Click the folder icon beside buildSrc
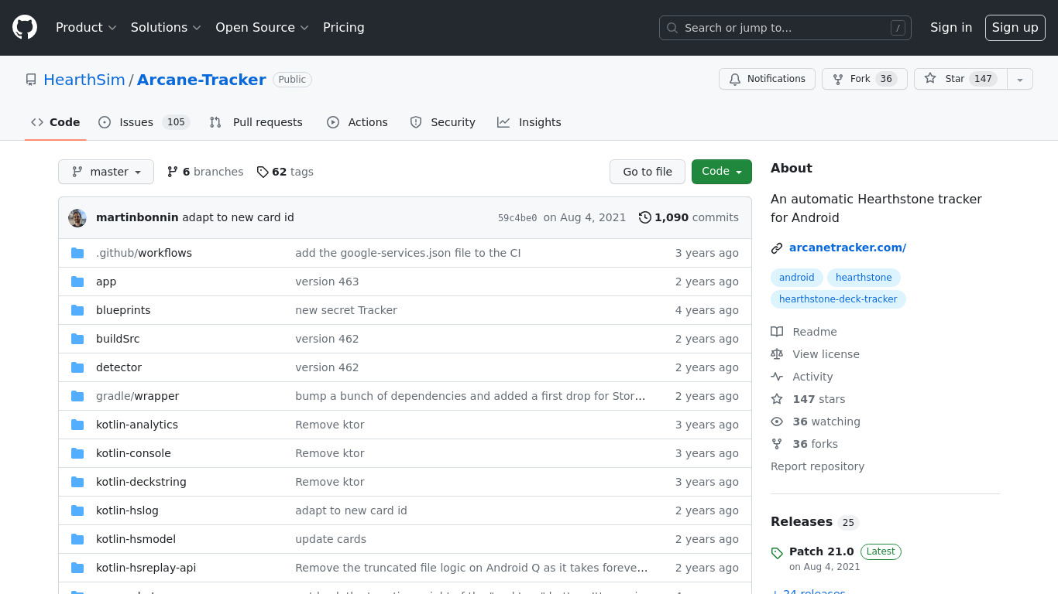Image resolution: width=1058 pixels, height=594 pixels. coord(77,339)
